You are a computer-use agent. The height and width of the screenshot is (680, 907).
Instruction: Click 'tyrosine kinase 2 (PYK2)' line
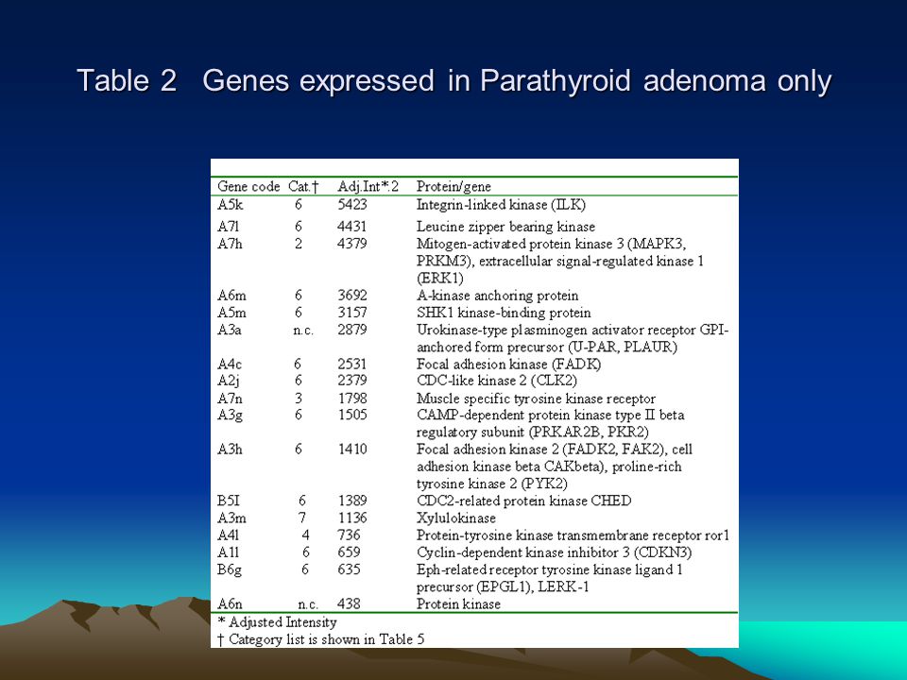491,484
